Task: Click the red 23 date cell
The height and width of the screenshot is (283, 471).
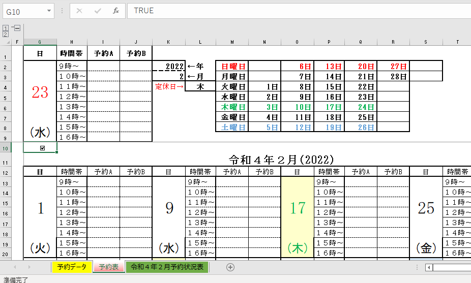Action: (x=40, y=92)
